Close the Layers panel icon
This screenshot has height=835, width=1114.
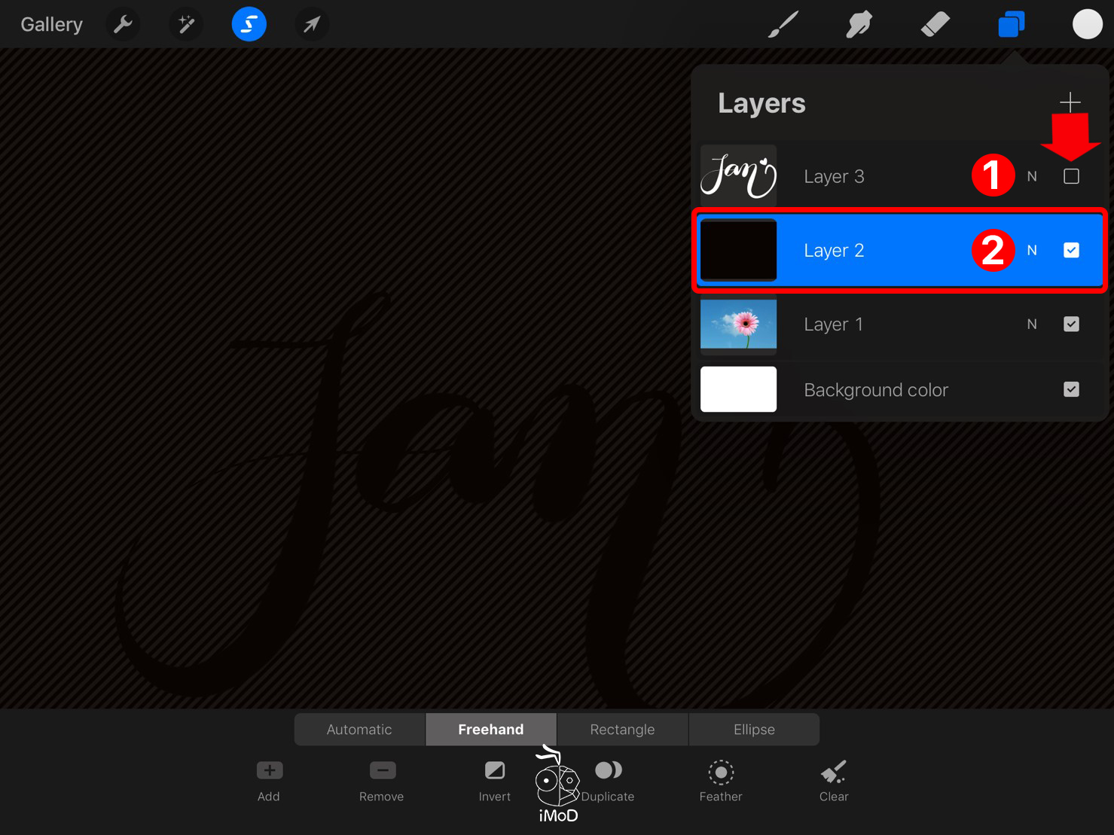[1011, 25]
